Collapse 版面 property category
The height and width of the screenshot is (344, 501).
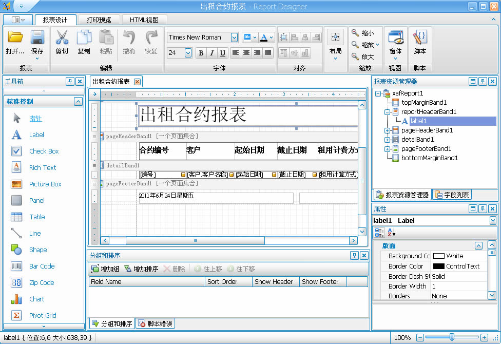point(478,245)
